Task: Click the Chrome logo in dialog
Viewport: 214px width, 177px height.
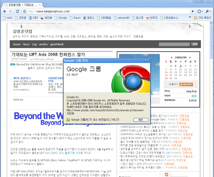Action: click(x=131, y=79)
